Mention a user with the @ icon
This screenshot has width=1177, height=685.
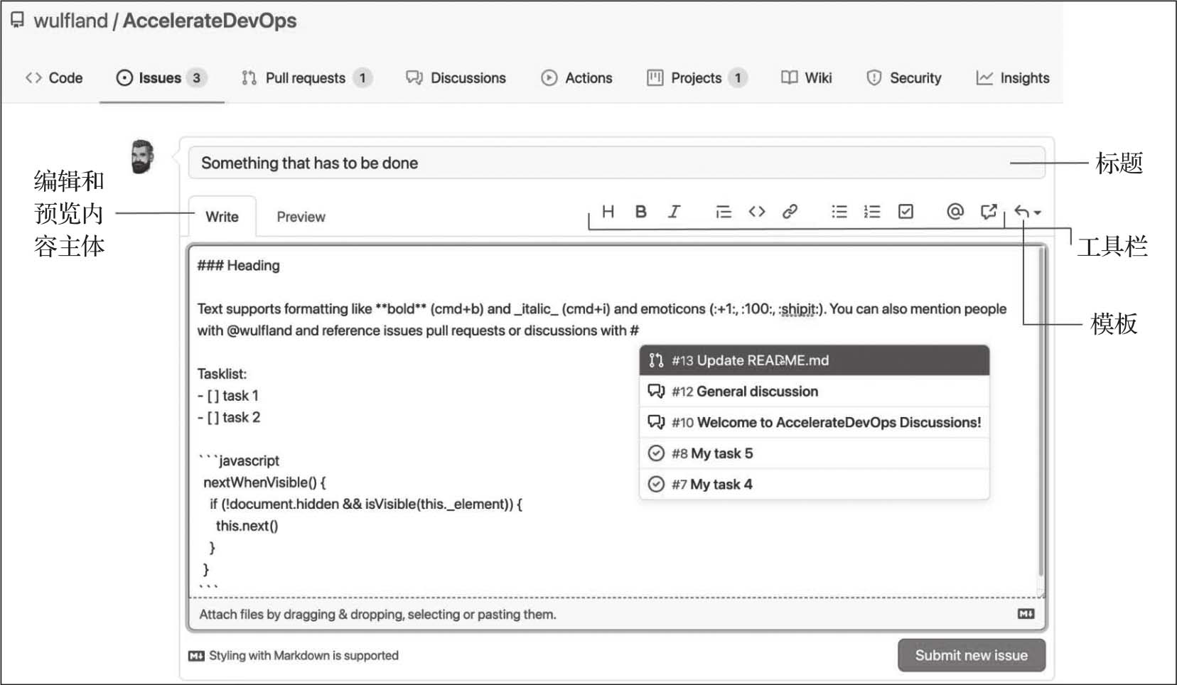pos(955,212)
